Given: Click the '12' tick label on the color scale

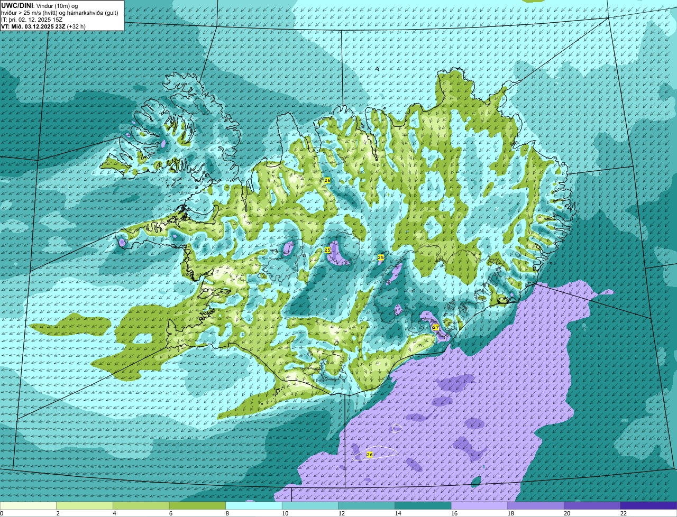Looking at the screenshot, I should (x=342, y=514).
